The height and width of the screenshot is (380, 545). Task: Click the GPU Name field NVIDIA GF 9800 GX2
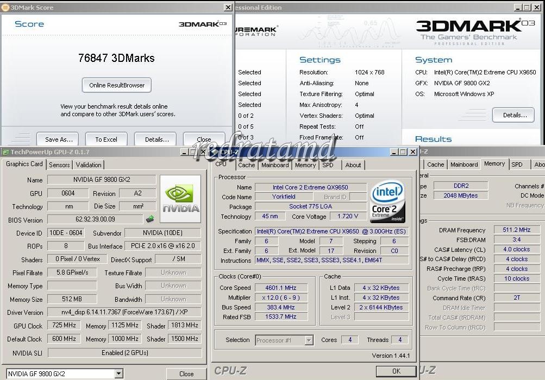[102, 180]
